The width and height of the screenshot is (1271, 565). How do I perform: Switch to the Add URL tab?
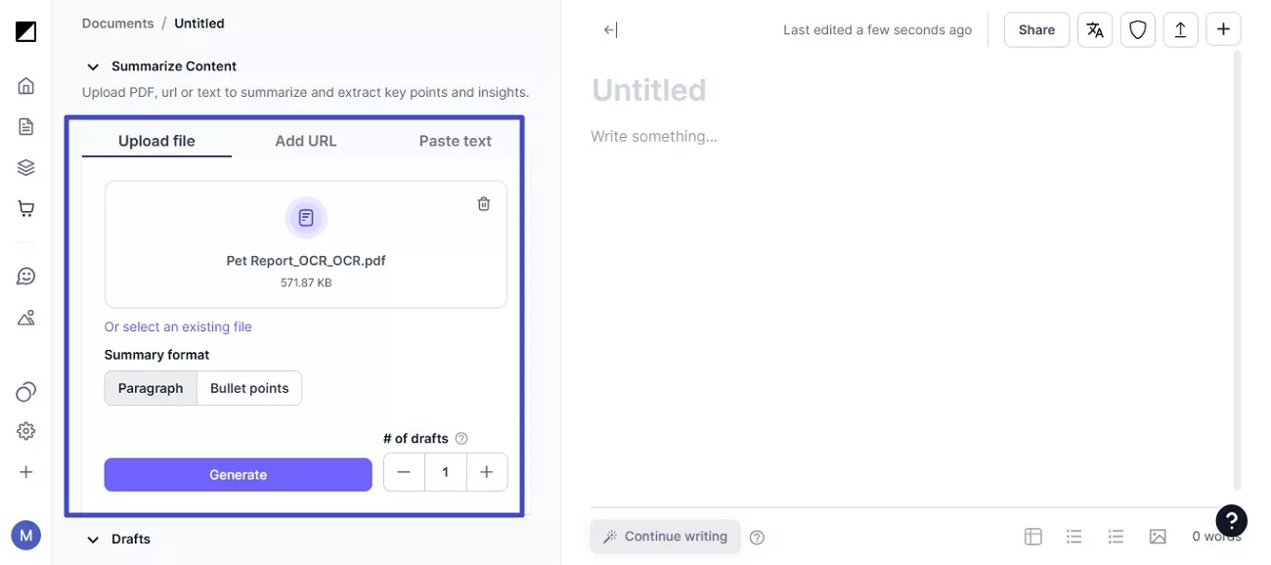click(307, 140)
